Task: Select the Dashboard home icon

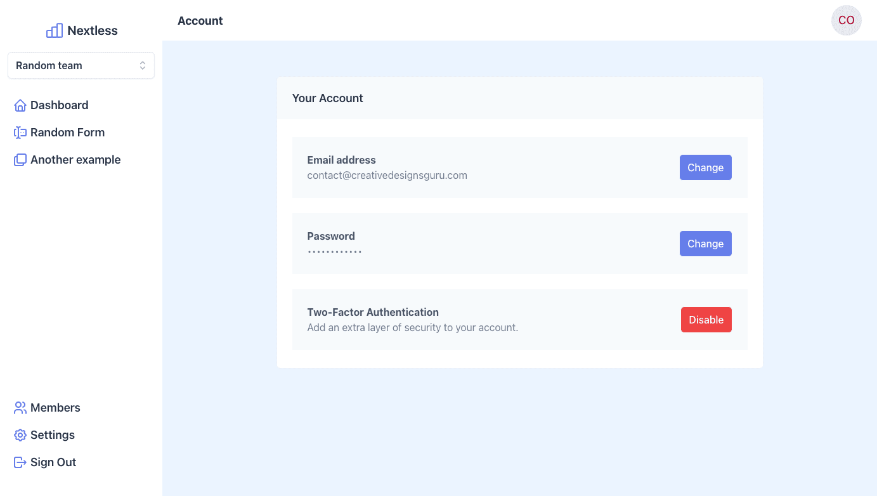Action: (x=20, y=105)
